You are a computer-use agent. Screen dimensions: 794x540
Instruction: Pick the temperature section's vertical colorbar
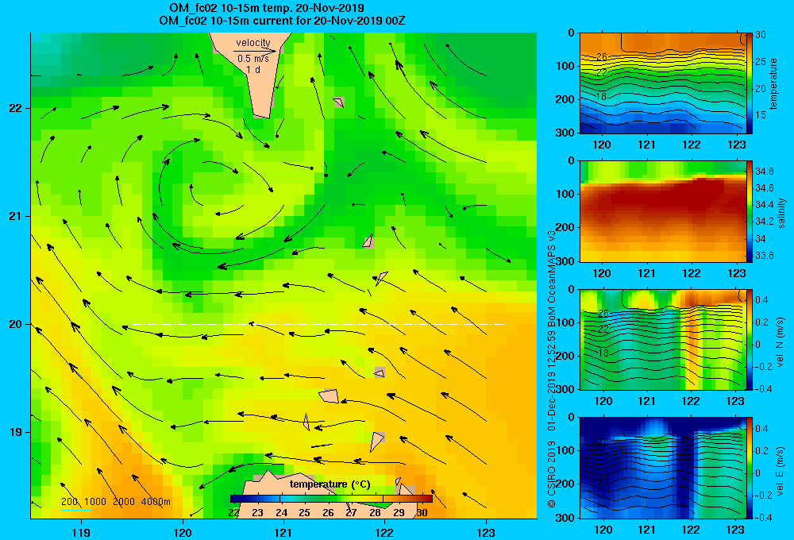[749, 83]
